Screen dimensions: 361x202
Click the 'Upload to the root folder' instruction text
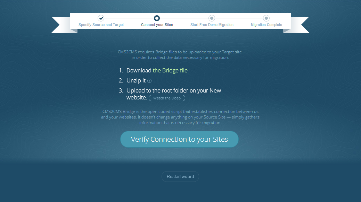[x=174, y=94]
